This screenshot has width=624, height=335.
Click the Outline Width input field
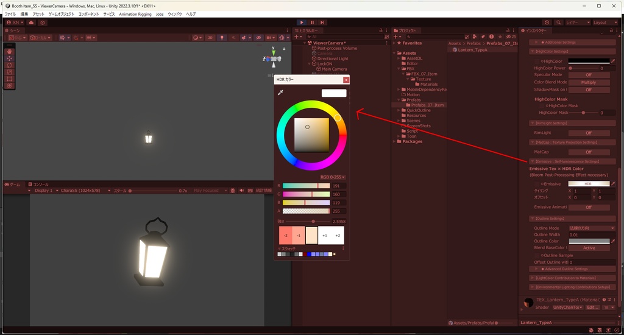point(592,234)
